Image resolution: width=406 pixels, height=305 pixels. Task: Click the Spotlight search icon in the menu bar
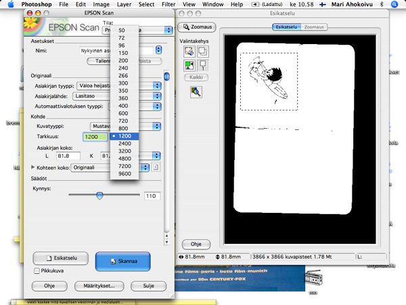click(x=394, y=5)
